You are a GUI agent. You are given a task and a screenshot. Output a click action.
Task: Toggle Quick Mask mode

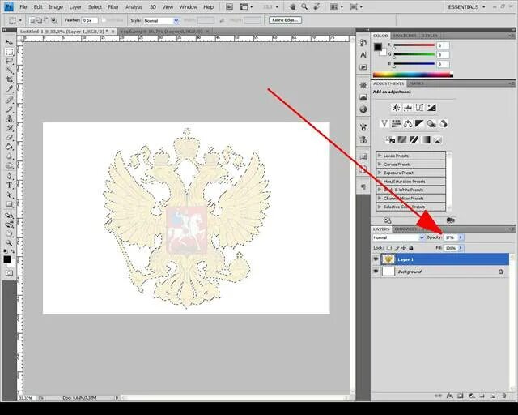[9, 272]
